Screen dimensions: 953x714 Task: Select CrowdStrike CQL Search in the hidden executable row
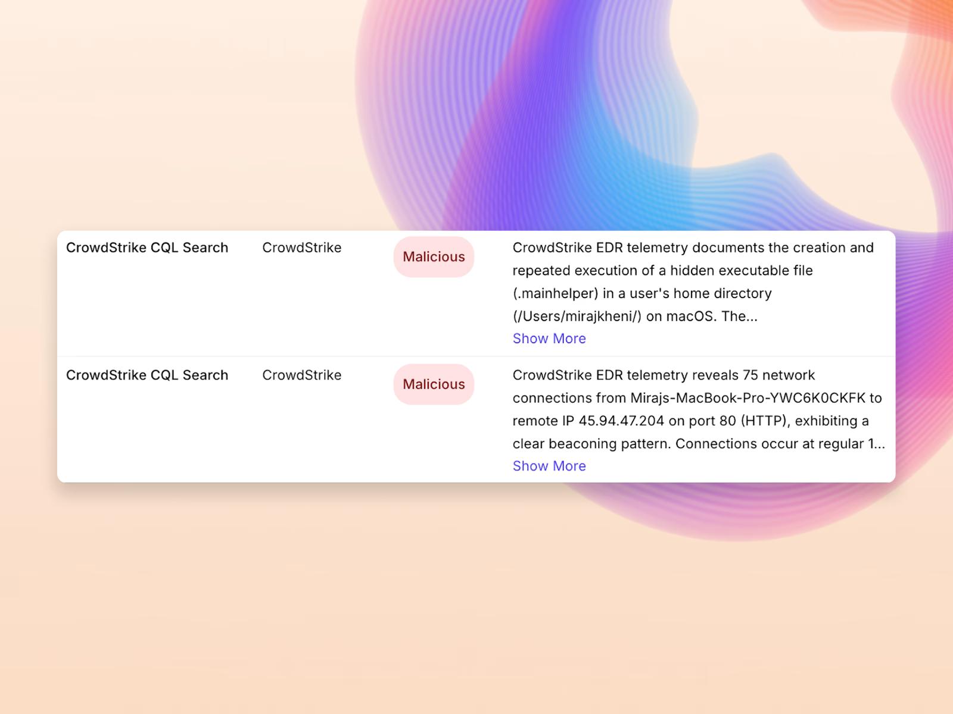pos(147,248)
